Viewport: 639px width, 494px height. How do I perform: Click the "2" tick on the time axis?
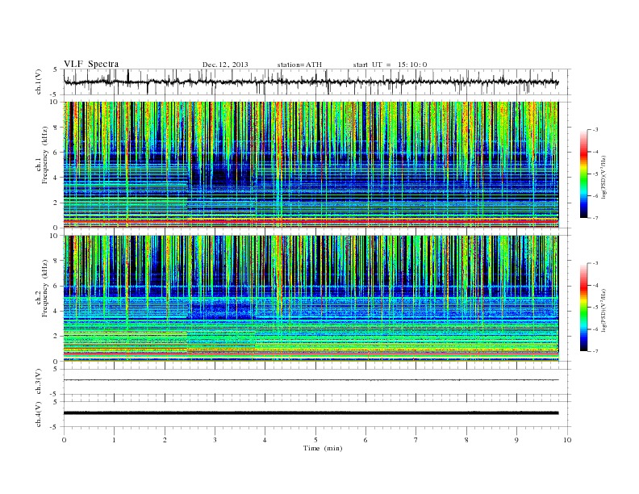click(x=165, y=440)
